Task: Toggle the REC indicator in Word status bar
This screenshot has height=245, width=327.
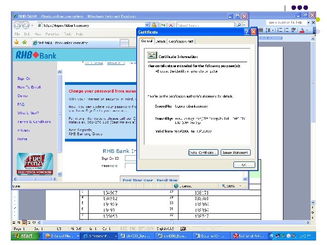Action: pyautogui.click(x=124, y=229)
